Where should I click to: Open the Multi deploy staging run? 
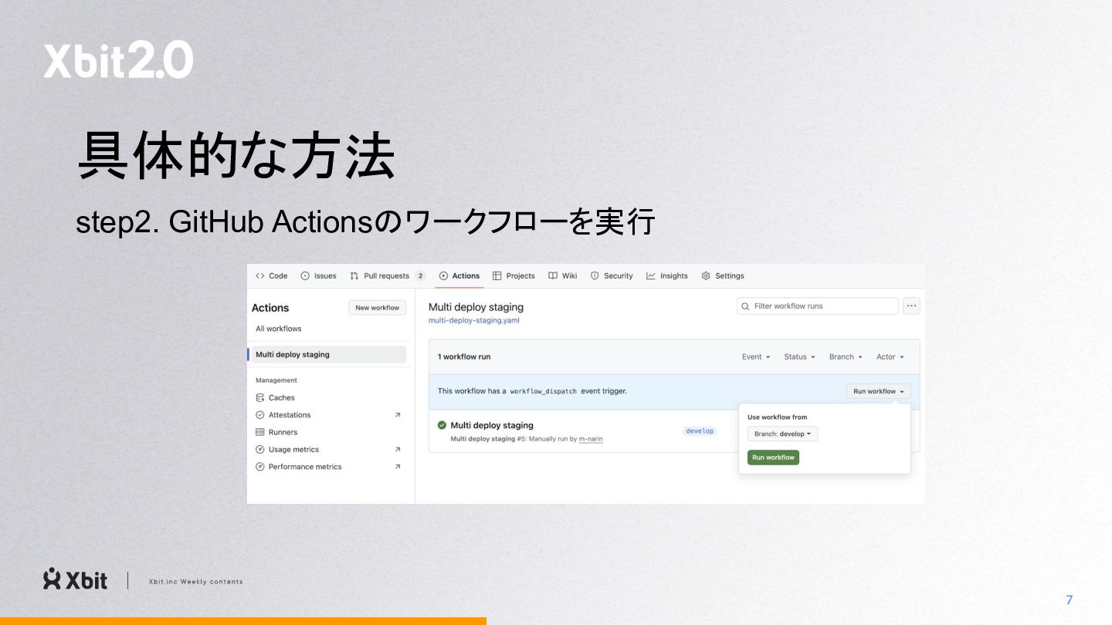coord(492,425)
